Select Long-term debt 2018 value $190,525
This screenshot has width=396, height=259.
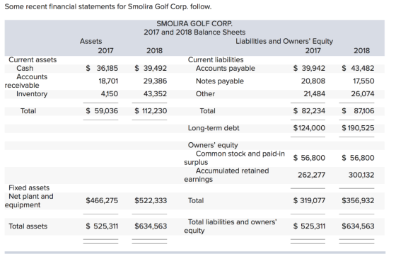click(358, 128)
